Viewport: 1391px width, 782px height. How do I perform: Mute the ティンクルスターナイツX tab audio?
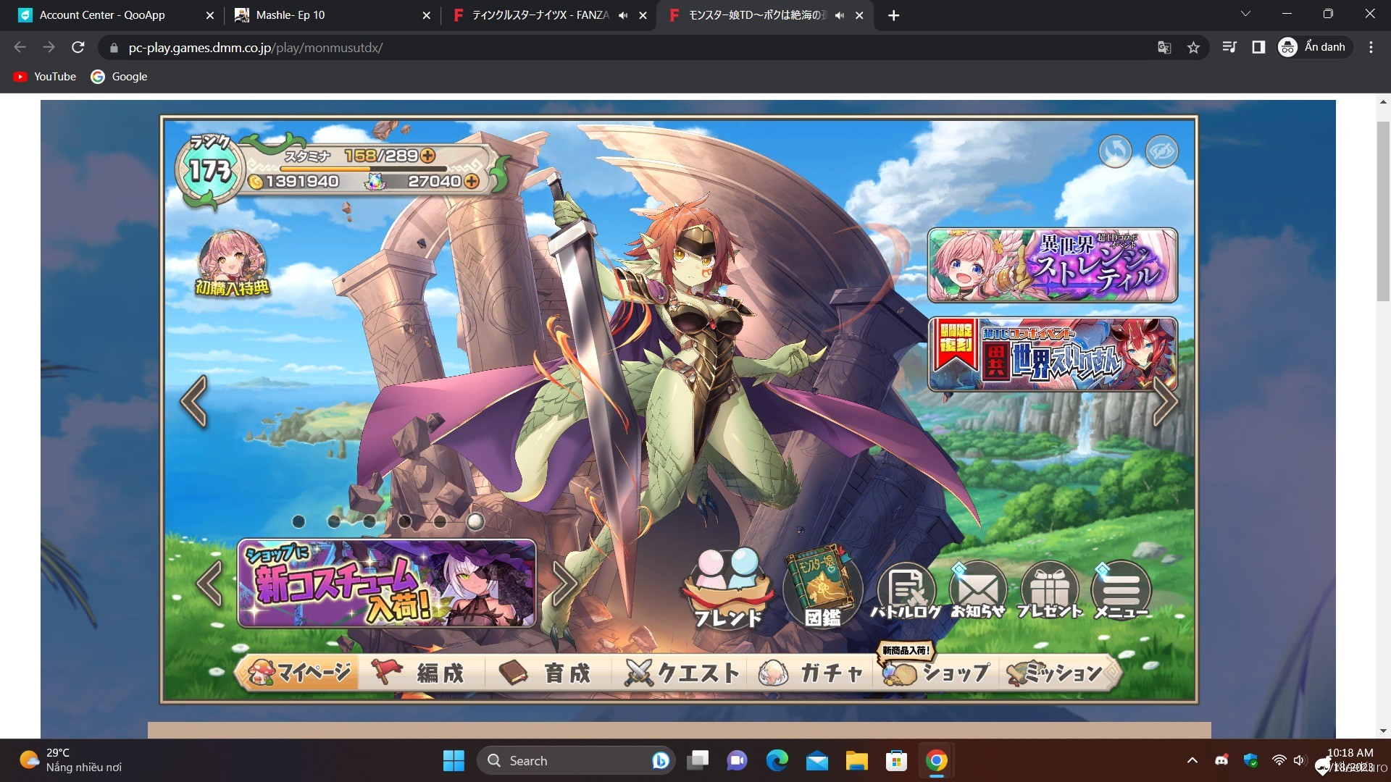[623, 15]
